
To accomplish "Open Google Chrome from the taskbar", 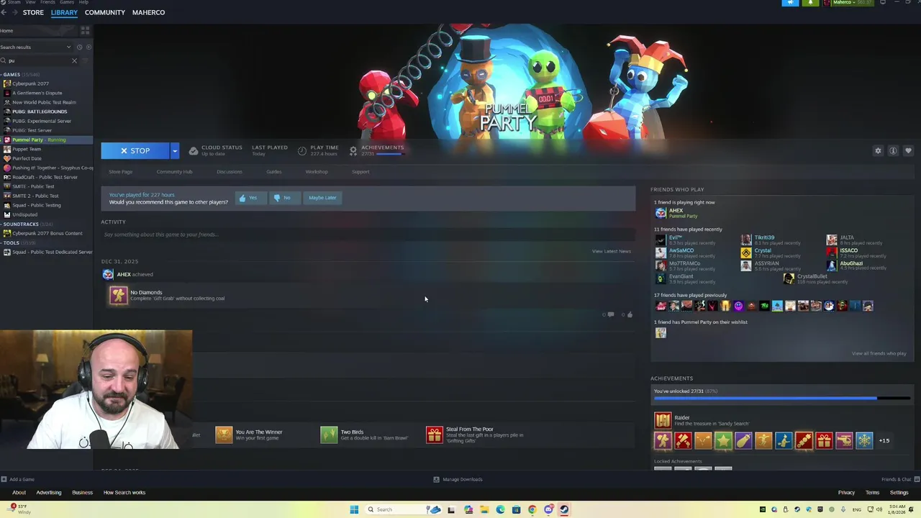I will pos(532,509).
